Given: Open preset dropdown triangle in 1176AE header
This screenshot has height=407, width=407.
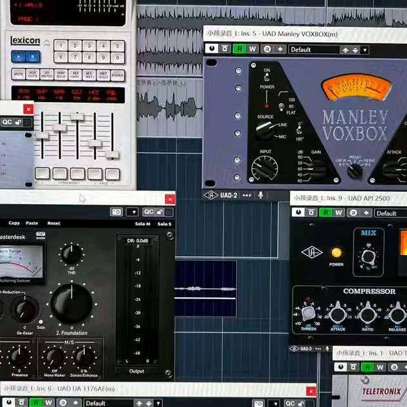Looking at the screenshot, I should click(158, 403).
